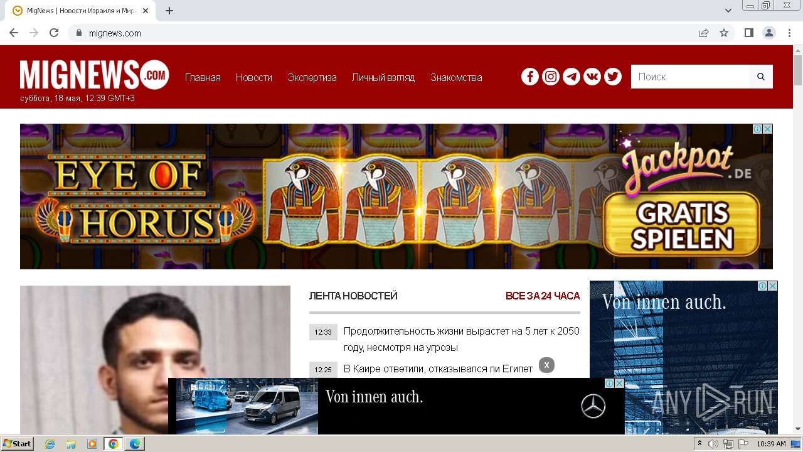Open the lead article photo of man
This screenshot has width=803, height=452.
(x=155, y=360)
